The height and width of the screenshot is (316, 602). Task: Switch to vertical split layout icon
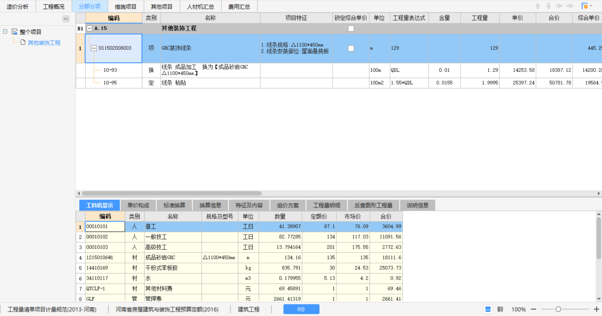tap(500, 309)
